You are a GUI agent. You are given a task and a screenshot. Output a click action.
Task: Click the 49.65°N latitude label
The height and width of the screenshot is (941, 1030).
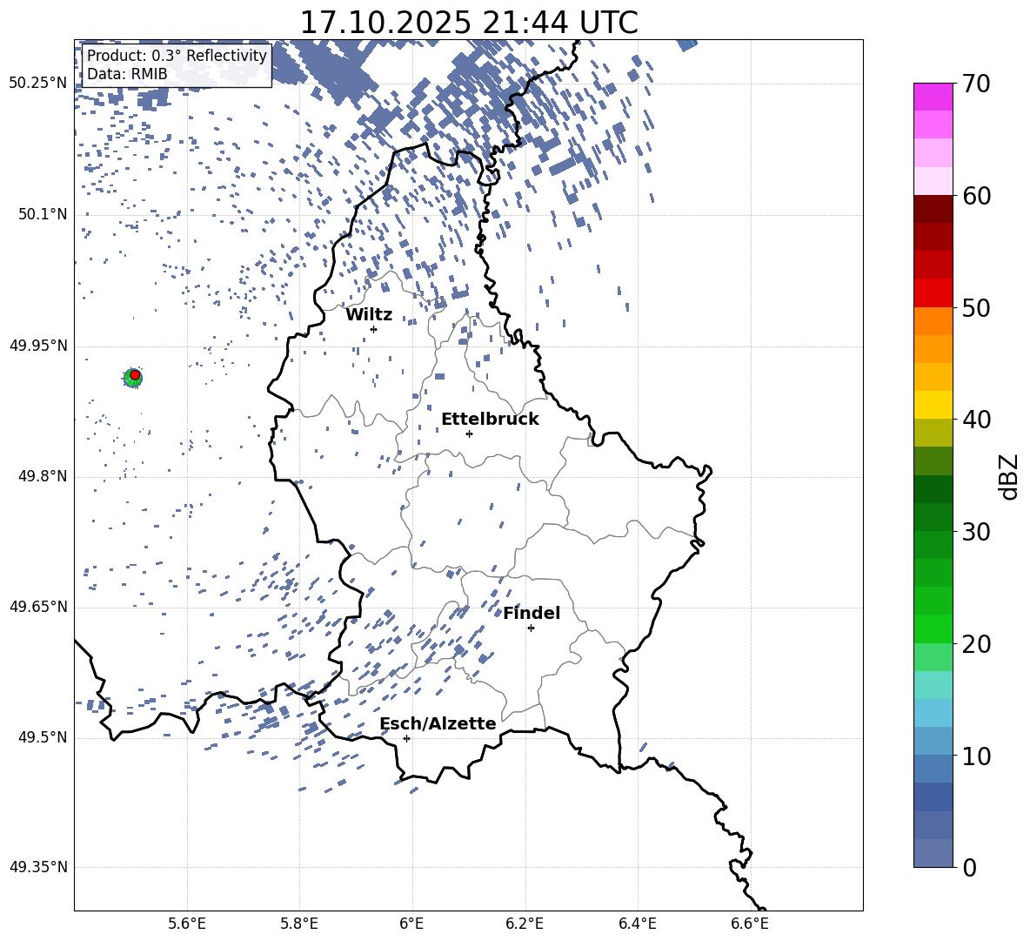38,607
